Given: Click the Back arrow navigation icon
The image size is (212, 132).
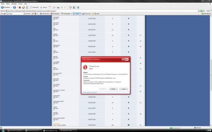Looking at the screenshot, I should click(3, 7).
